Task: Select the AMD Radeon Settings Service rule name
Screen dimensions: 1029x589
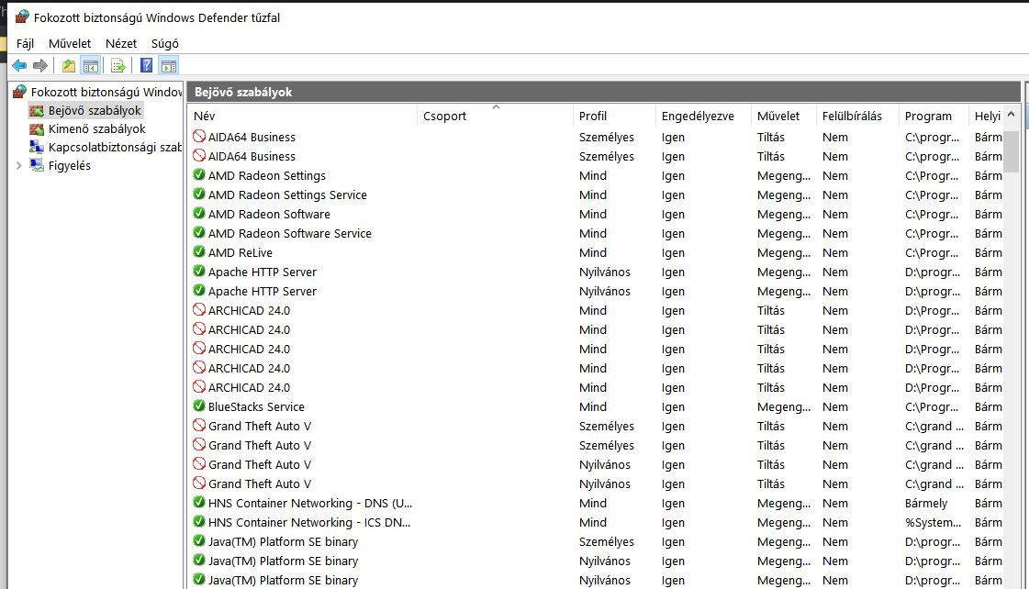Action: coord(287,194)
